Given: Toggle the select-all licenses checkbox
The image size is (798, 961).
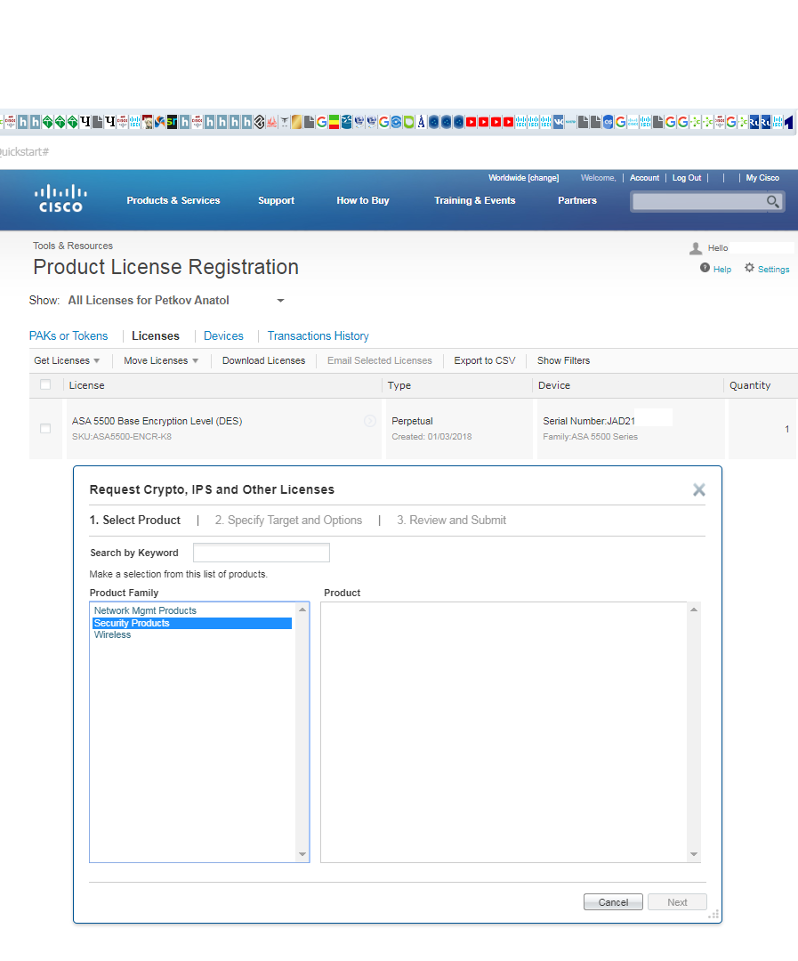Looking at the screenshot, I should 45,385.
